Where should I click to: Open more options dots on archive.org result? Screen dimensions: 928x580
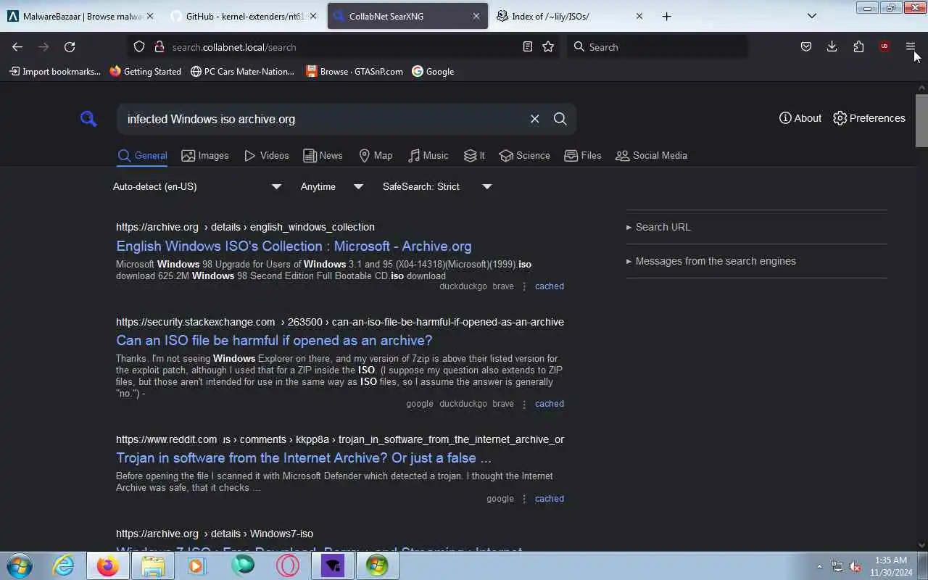coord(524,286)
